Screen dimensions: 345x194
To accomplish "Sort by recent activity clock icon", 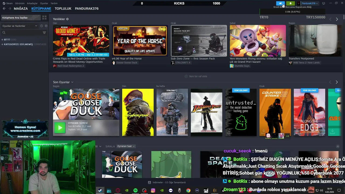I will pyautogui.click(x=42, y=26).
